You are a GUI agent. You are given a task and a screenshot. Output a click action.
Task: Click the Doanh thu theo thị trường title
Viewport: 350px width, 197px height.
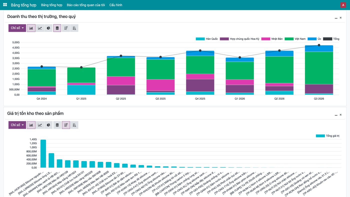41,16
